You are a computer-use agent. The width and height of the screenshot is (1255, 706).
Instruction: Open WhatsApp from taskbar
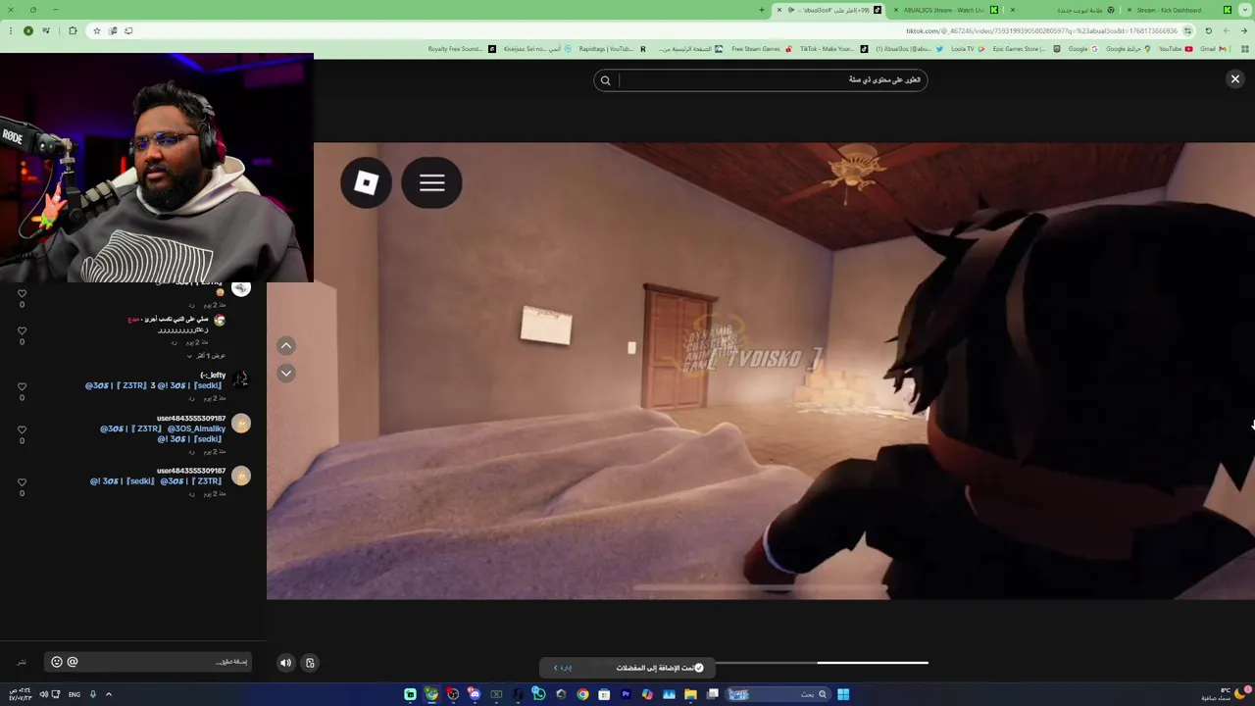click(539, 694)
